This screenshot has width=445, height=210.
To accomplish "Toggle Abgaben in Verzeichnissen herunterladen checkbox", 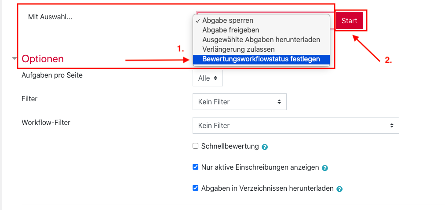I will (x=196, y=188).
